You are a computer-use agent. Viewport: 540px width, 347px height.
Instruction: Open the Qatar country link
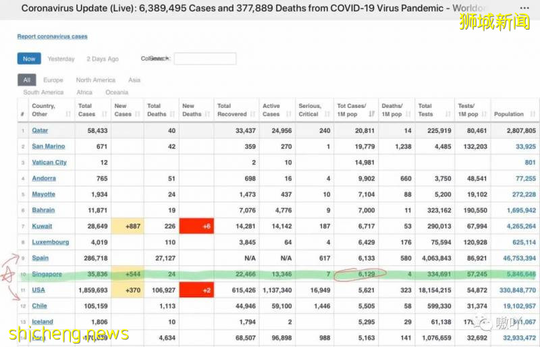(40, 130)
